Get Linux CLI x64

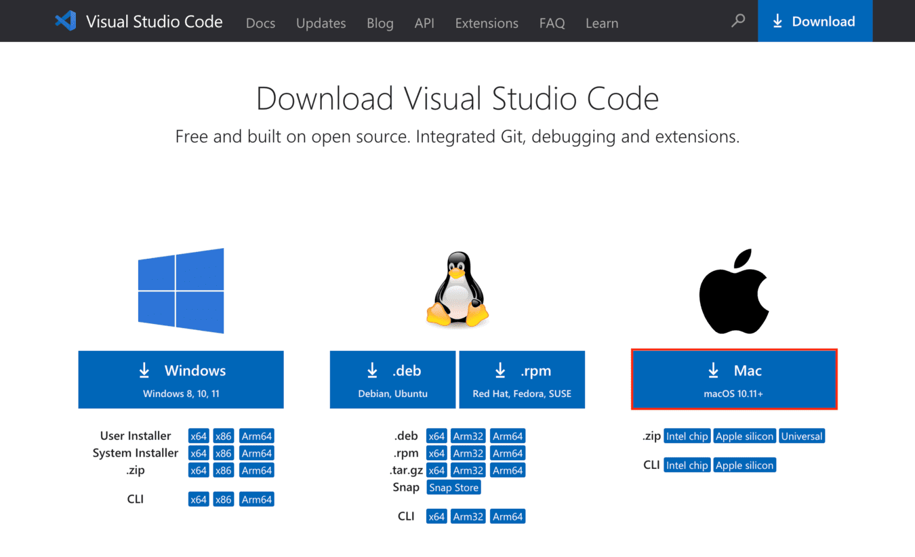coord(436,516)
